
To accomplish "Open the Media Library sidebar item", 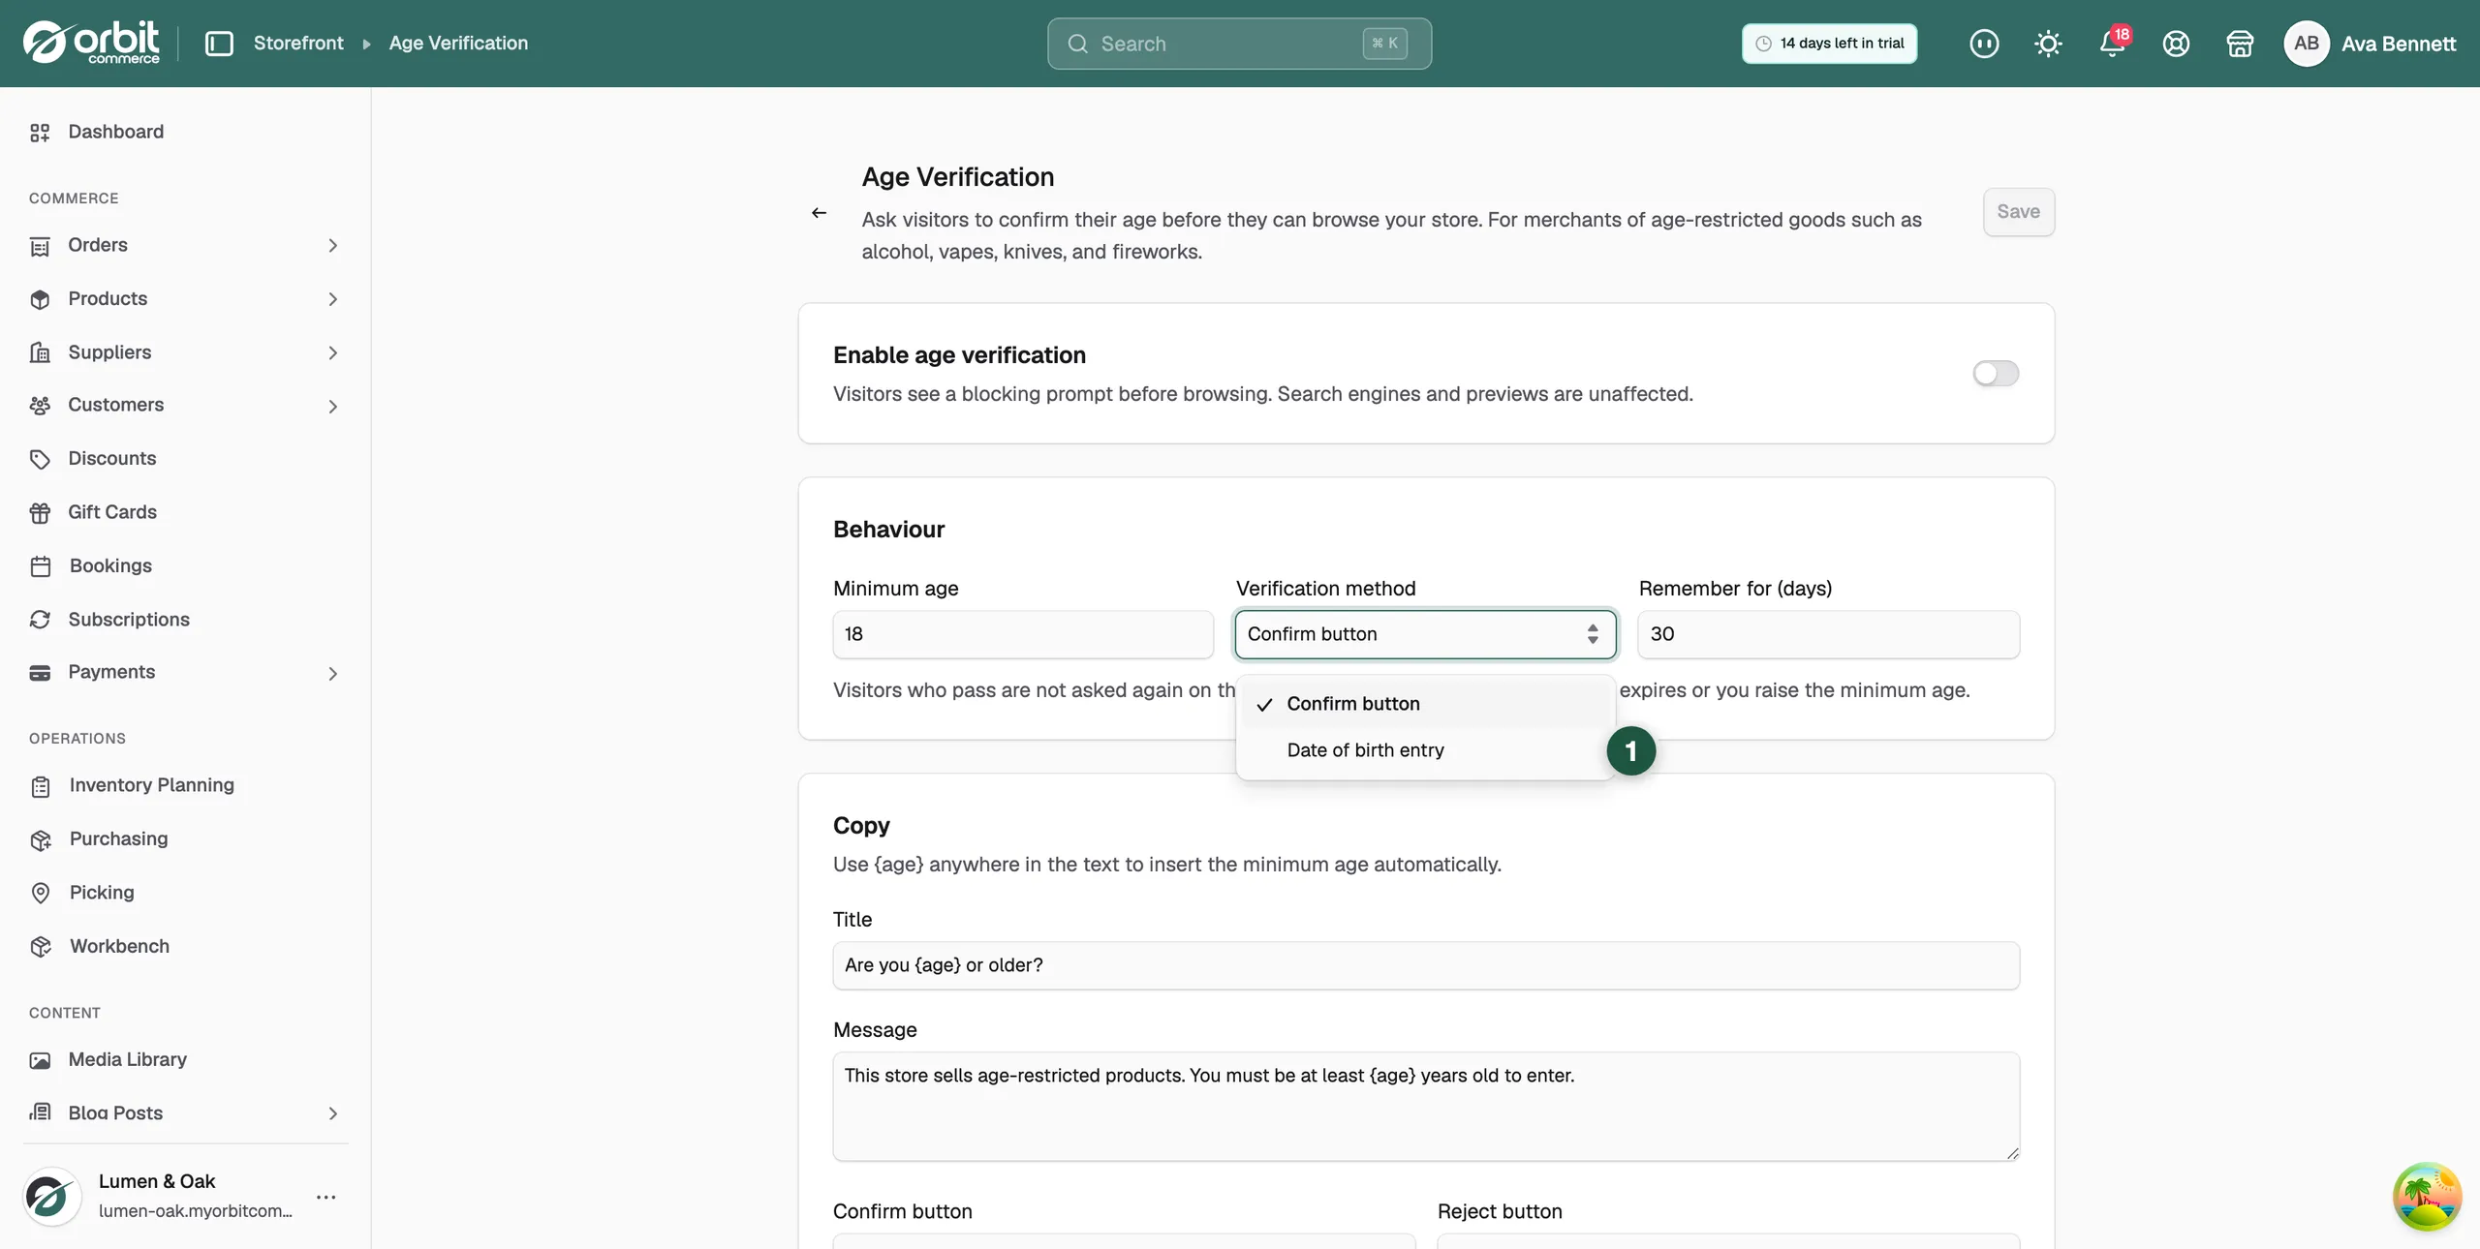I will pos(184,1060).
